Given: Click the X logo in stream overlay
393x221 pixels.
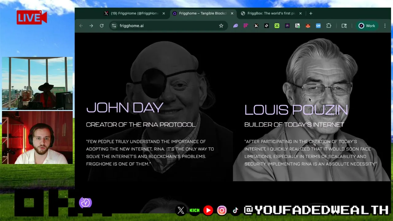Looking at the screenshot, I should [181, 210].
